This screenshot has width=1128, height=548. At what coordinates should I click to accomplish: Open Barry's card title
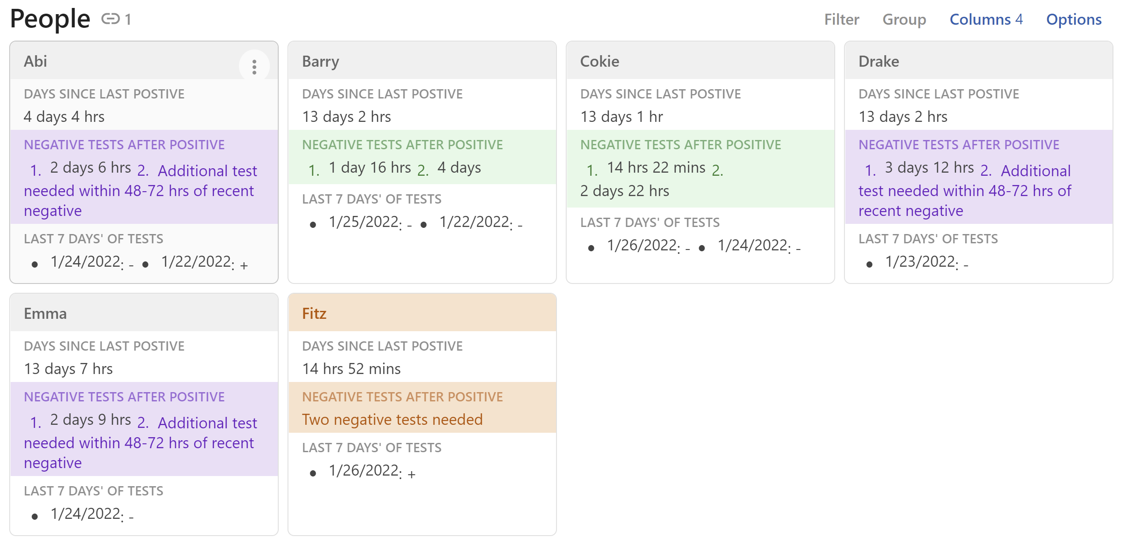(x=321, y=61)
